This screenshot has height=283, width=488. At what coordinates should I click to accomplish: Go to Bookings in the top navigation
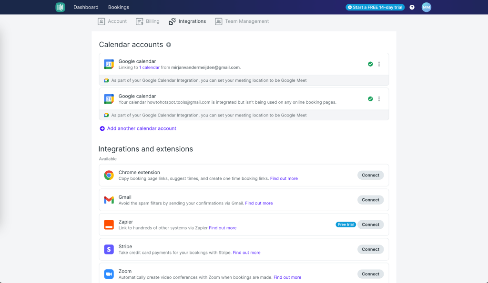(118, 7)
